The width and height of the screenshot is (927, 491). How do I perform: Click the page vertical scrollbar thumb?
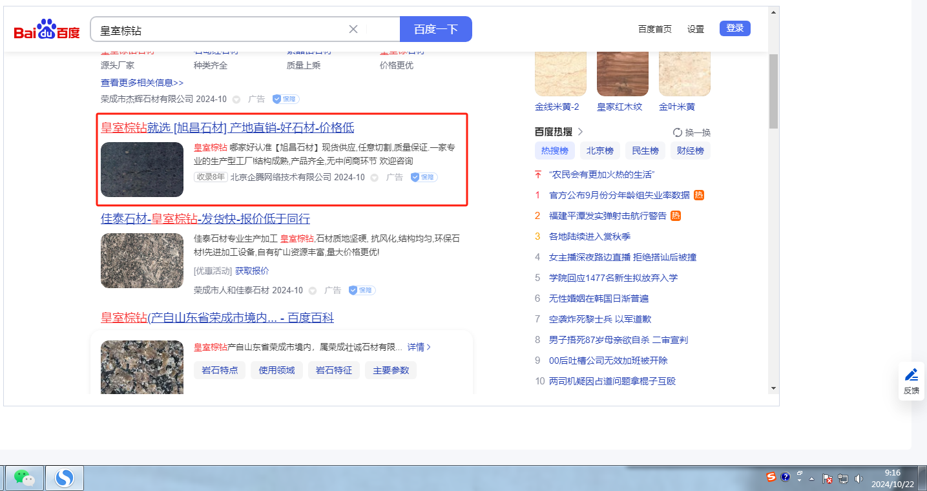pos(773,92)
